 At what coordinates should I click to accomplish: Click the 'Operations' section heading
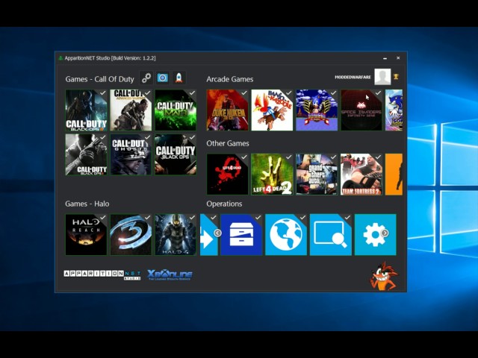pyautogui.click(x=224, y=204)
